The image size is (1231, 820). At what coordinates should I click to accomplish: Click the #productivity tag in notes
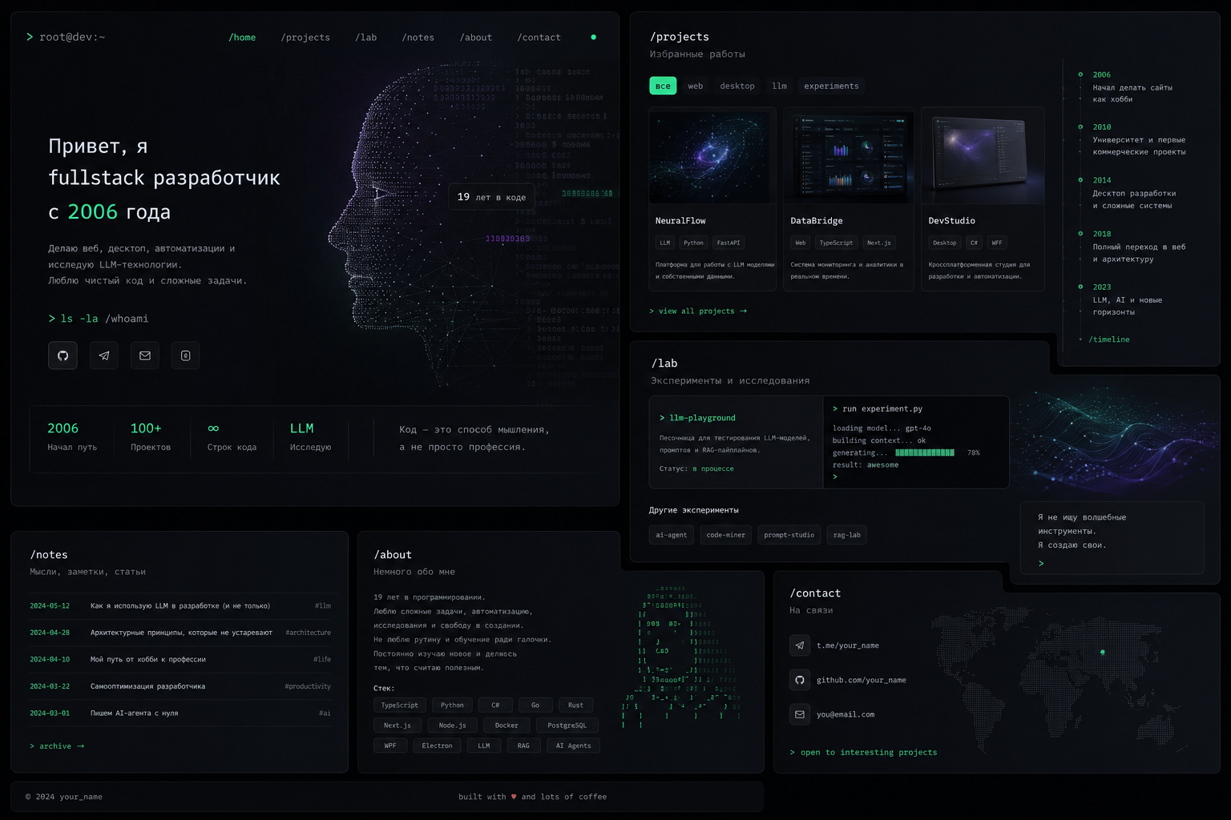(308, 686)
